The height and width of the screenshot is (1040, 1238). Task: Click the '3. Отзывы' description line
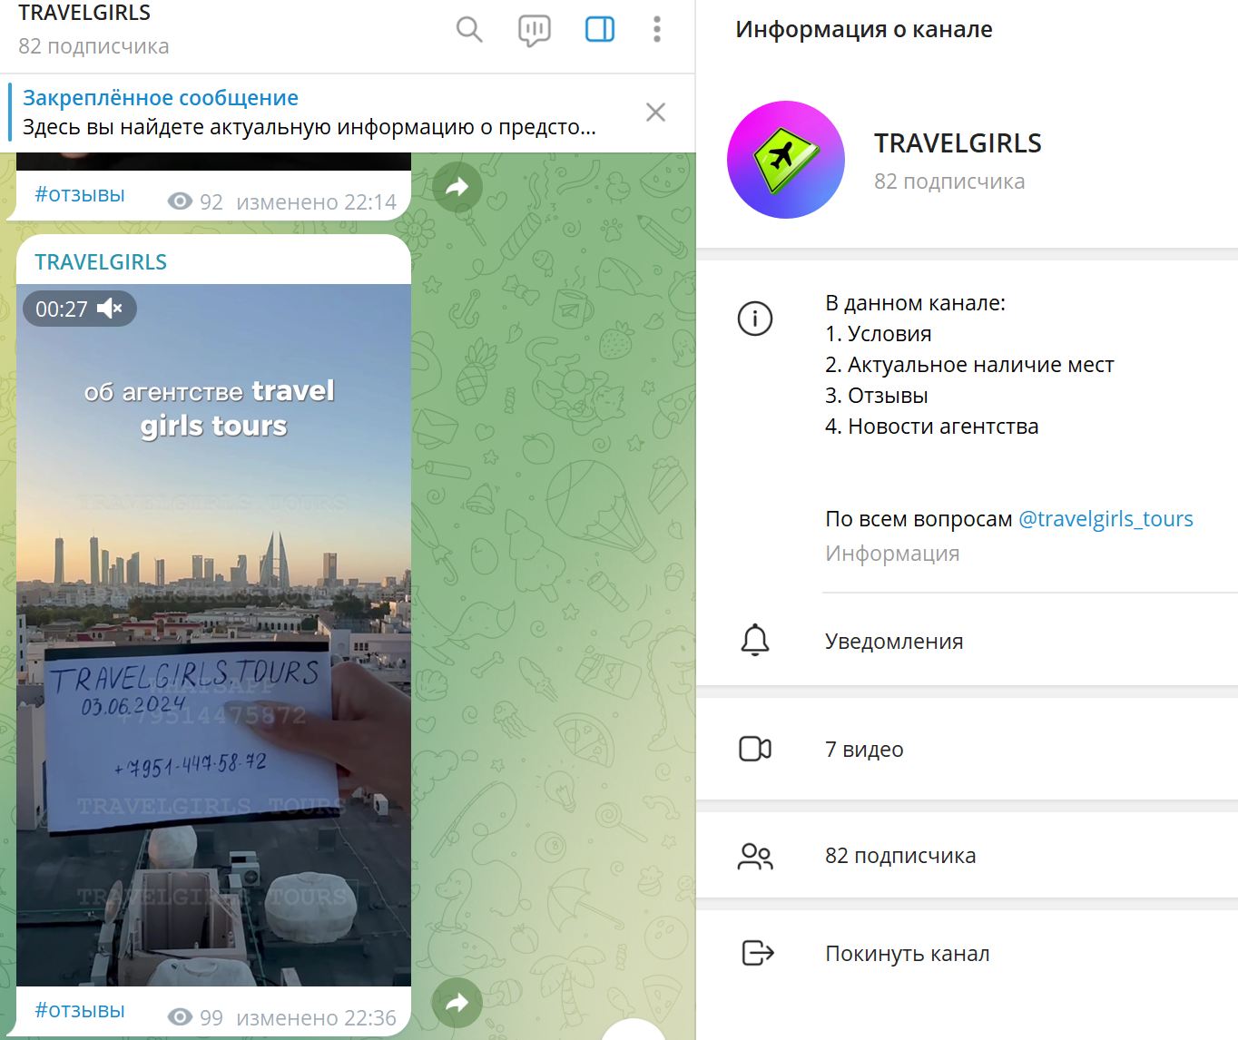pos(877,396)
